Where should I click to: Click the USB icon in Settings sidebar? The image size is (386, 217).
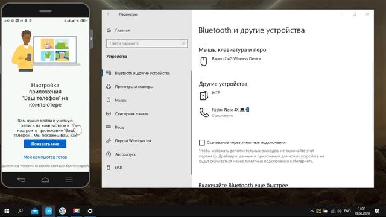pos(109,168)
